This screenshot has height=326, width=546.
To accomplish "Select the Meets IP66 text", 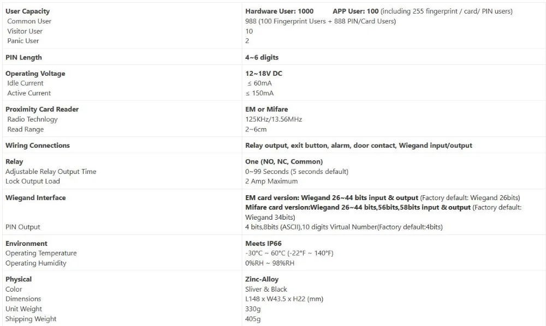I will click(263, 243).
